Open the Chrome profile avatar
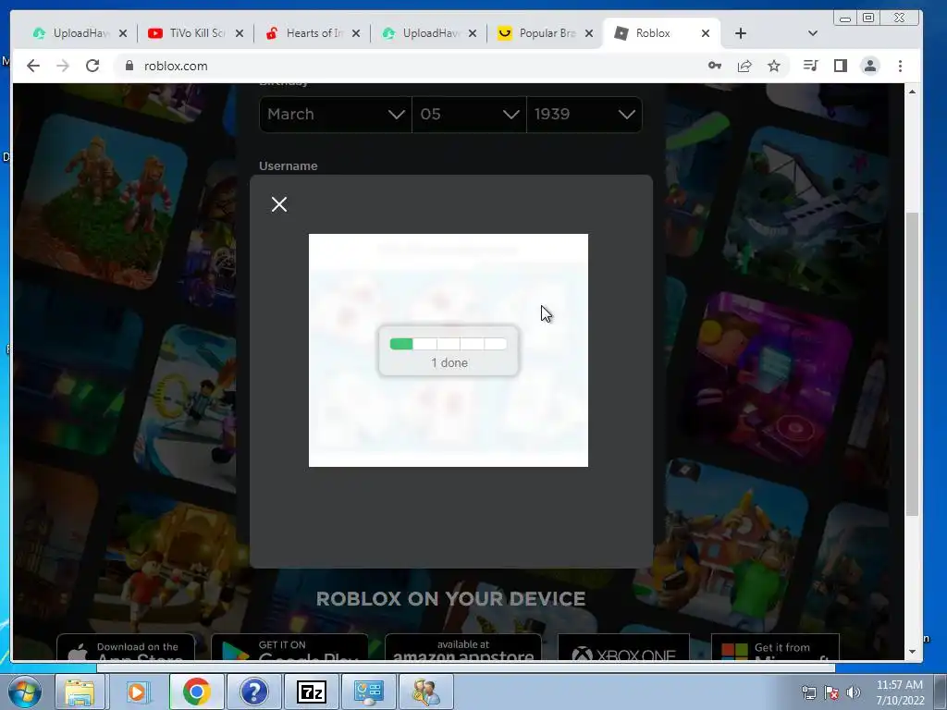The height and width of the screenshot is (710, 947). (x=869, y=66)
